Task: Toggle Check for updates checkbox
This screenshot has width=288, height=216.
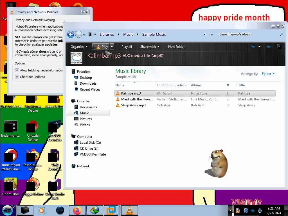Action: (17, 76)
